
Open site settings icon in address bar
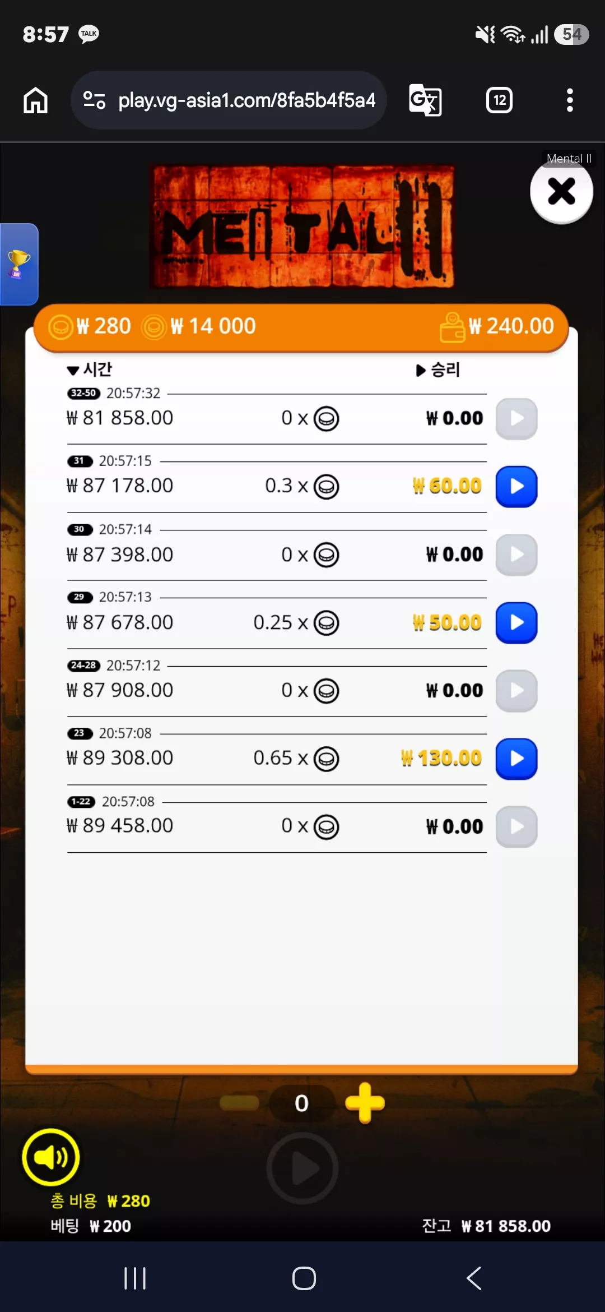pos(94,100)
